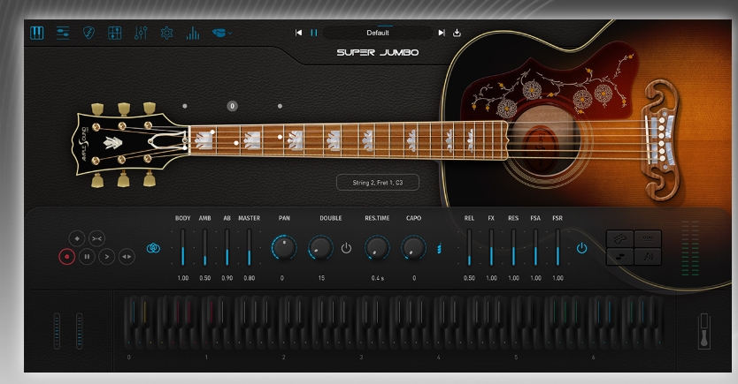This screenshot has height=384, width=738.
Task: Open the Tab player grid icon
Action: [x=115, y=33]
